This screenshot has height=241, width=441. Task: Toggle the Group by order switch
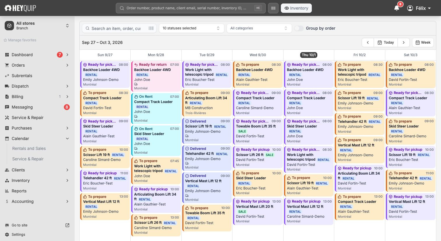[299, 28]
